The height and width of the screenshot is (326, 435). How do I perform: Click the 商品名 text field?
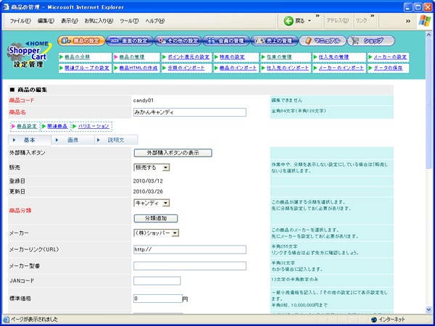tap(190, 112)
